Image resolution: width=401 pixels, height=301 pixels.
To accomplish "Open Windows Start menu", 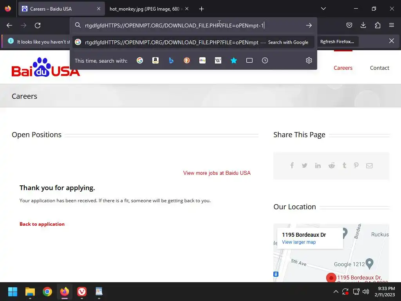I will click(13, 292).
